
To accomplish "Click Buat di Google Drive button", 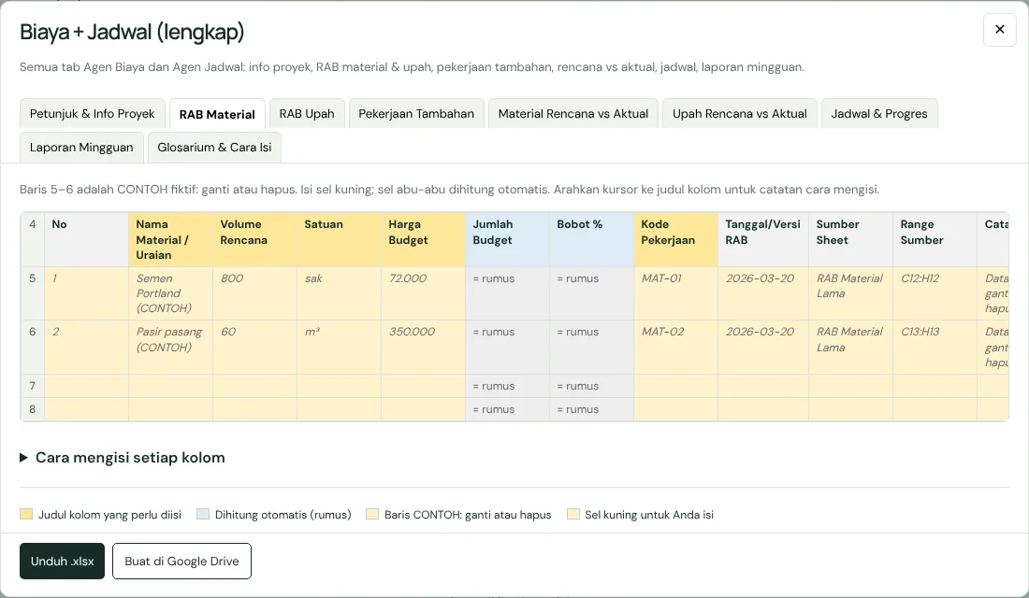I will (x=181, y=562).
